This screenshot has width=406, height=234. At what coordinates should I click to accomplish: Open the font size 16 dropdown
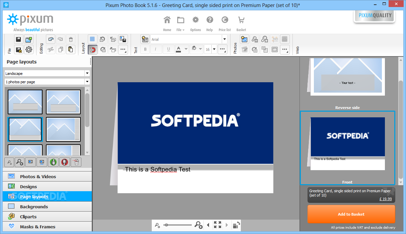214,49
